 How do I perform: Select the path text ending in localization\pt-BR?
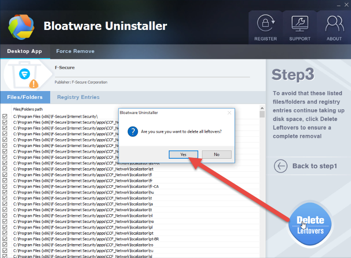86,239
